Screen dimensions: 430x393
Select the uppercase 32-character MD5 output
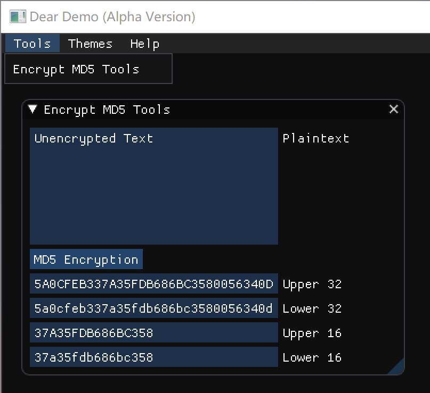[153, 284]
